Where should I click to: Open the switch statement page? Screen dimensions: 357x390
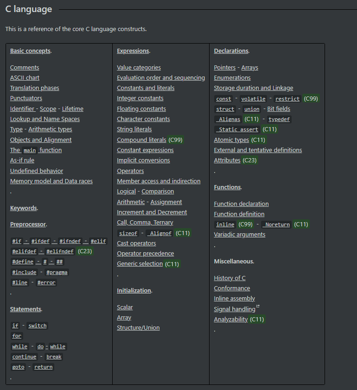(x=37, y=325)
